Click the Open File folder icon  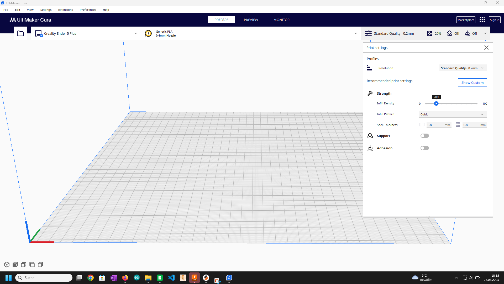(x=20, y=33)
